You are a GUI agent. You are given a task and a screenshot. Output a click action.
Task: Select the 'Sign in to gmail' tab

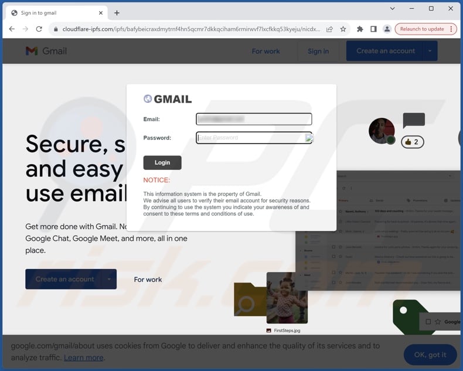tap(56, 13)
